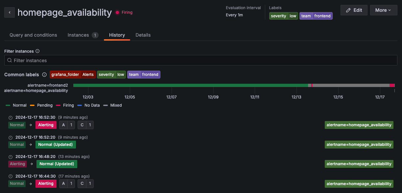The height and width of the screenshot is (193, 402).
Task: Click the red Firing status dot beside the title
Action: click(x=117, y=12)
